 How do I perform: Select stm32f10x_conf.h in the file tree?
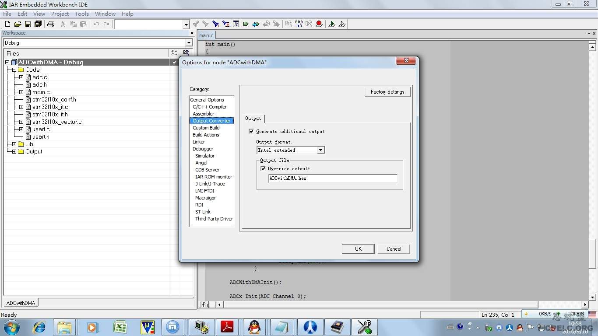pyautogui.click(x=54, y=99)
